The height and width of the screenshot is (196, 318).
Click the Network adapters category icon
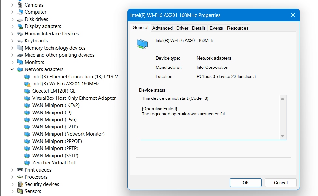20,69
